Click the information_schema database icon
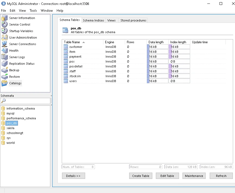 tap(3, 108)
